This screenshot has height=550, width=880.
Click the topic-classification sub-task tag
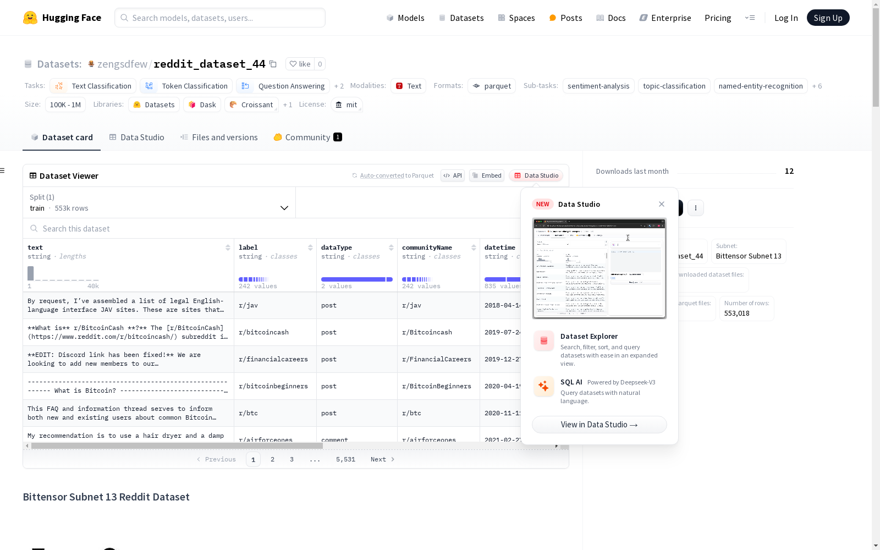click(674, 86)
